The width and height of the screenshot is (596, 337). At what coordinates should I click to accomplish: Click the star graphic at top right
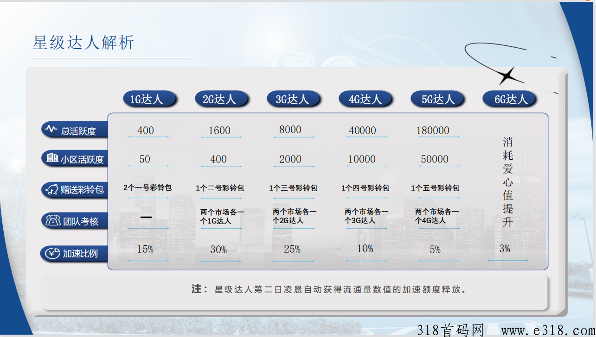tap(507, 75)
